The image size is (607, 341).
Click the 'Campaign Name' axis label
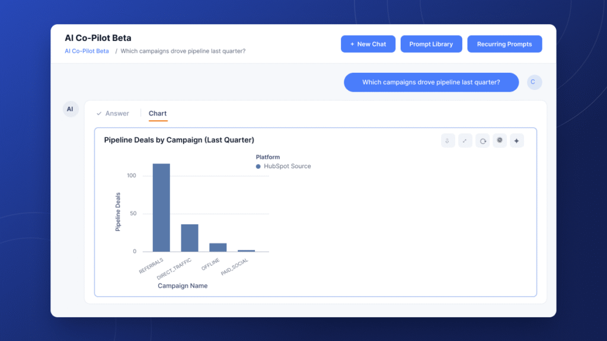183,286
